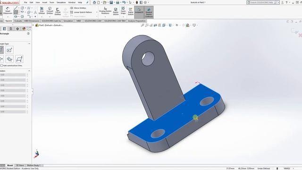Print the document

tap(117, 2)
